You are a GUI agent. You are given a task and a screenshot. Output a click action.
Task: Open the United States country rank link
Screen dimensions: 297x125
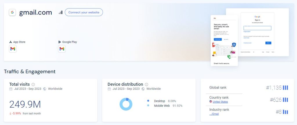click(220, 102)
